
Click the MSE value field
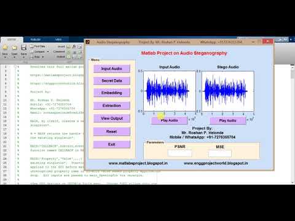click(220, 153)
